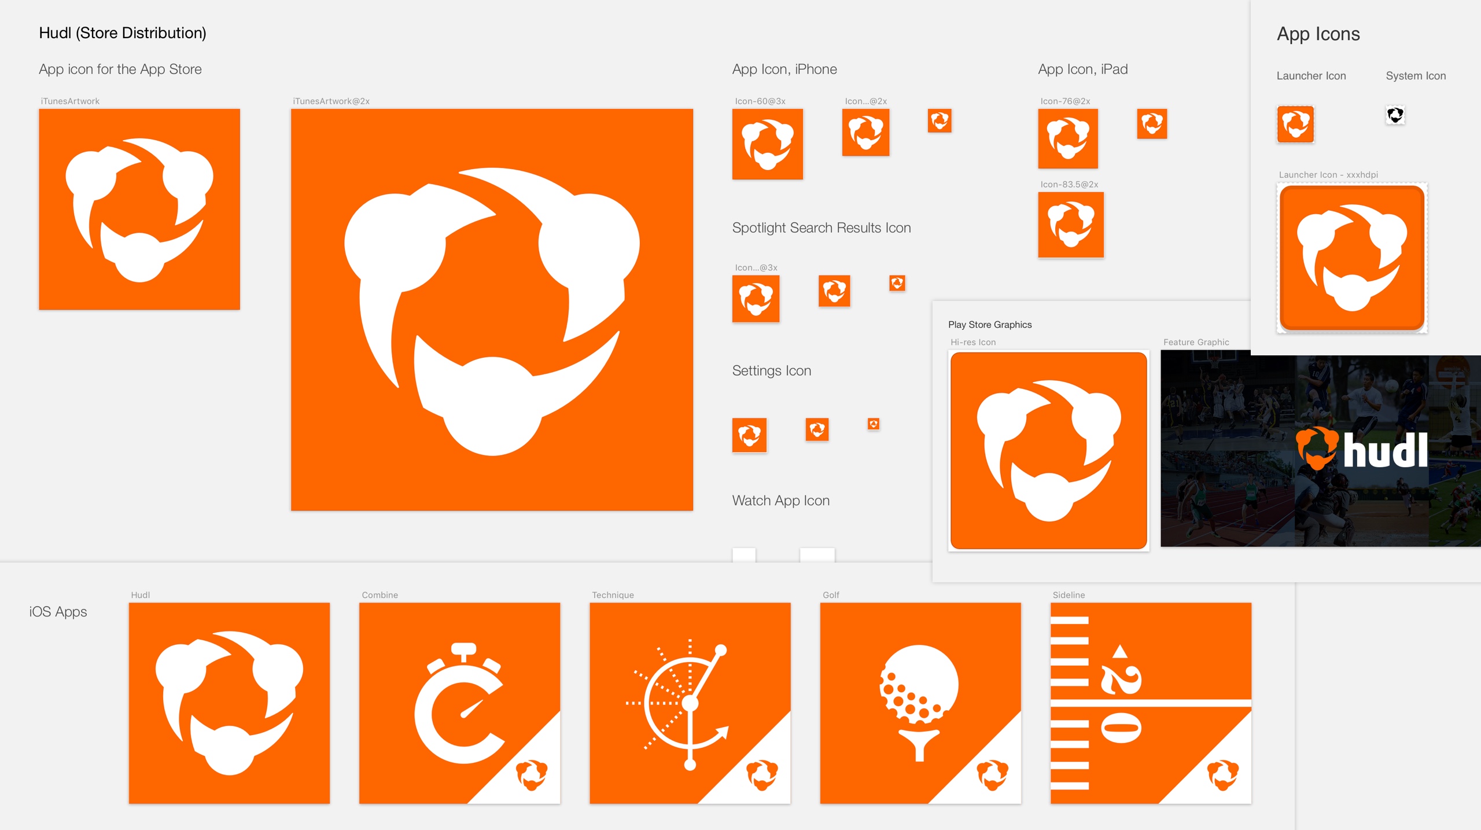Viewport: 1481px width, 830px height.
Task: Click the 'Play Store Graphics' title
Action: 990,325
